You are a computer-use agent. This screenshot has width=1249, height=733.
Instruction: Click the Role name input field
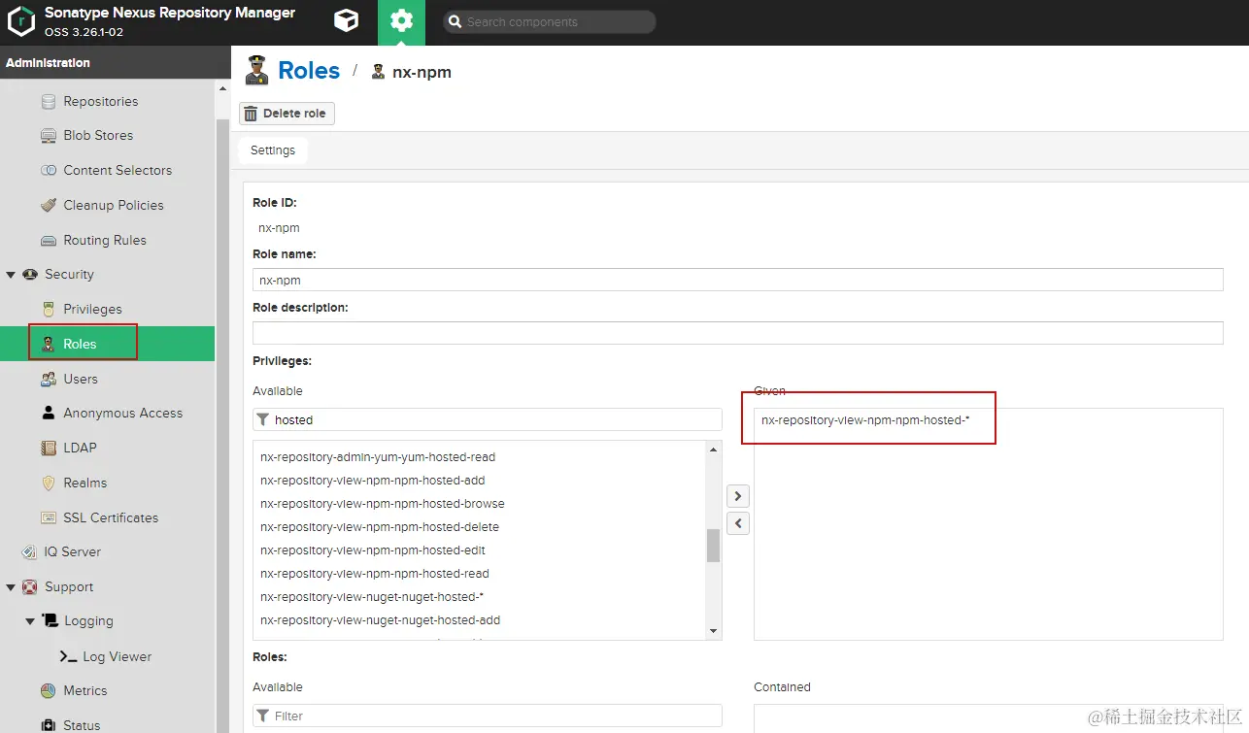coord(738,280)
